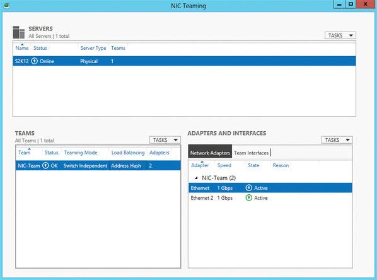This screenshot has height=280, width=377.
Task: Sort teams by Load Balancing column
Action: [x=128, y=153]
